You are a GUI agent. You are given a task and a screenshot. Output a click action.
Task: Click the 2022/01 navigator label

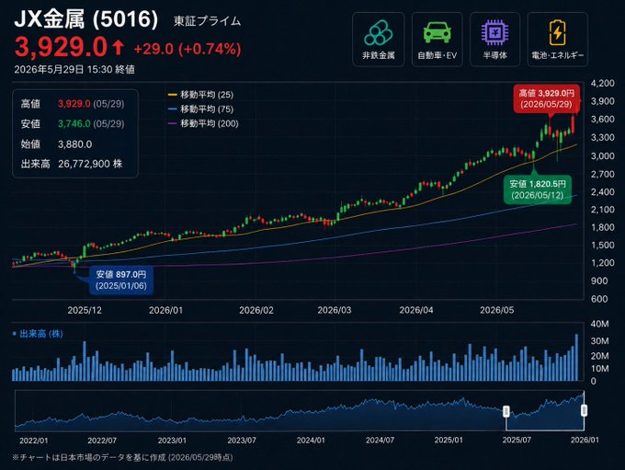coord(33,441)
